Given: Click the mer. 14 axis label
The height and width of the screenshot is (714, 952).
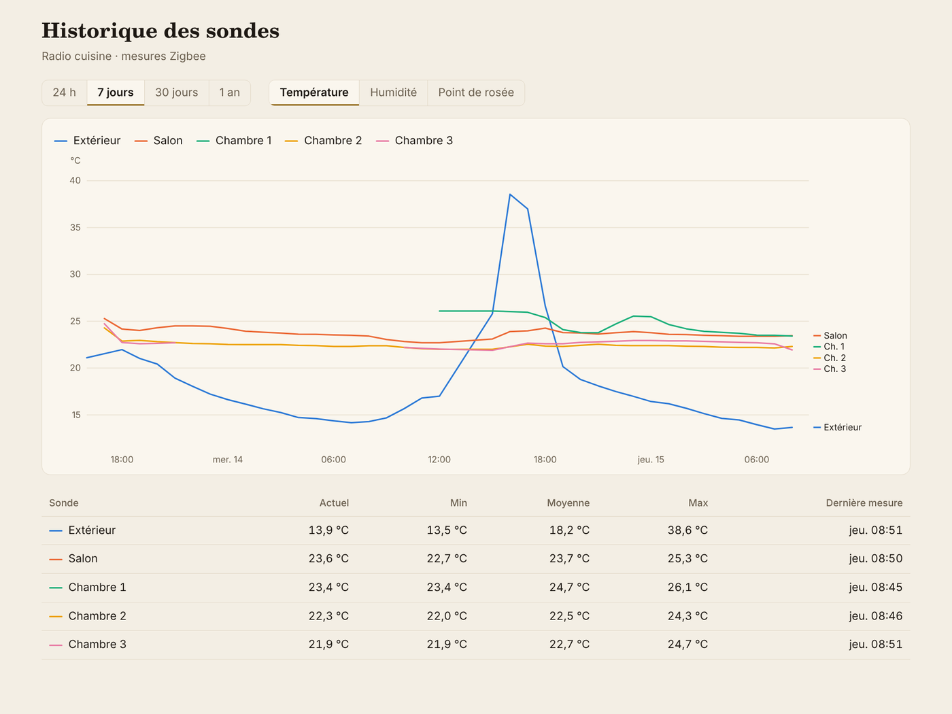Looking at the screenshot, I should 228,460.
